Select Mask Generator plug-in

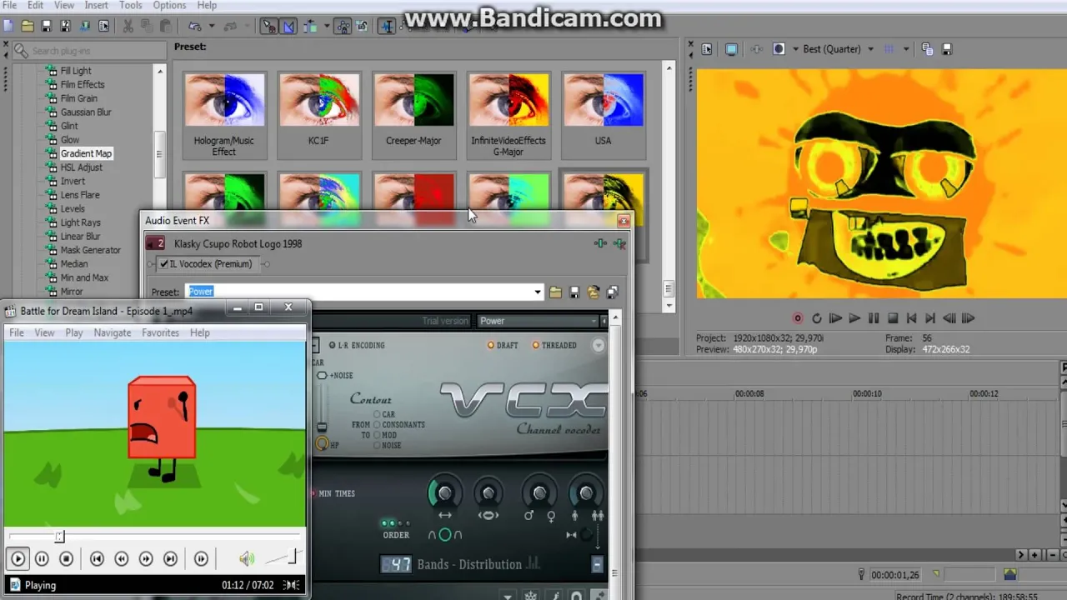tap(91, 250)
